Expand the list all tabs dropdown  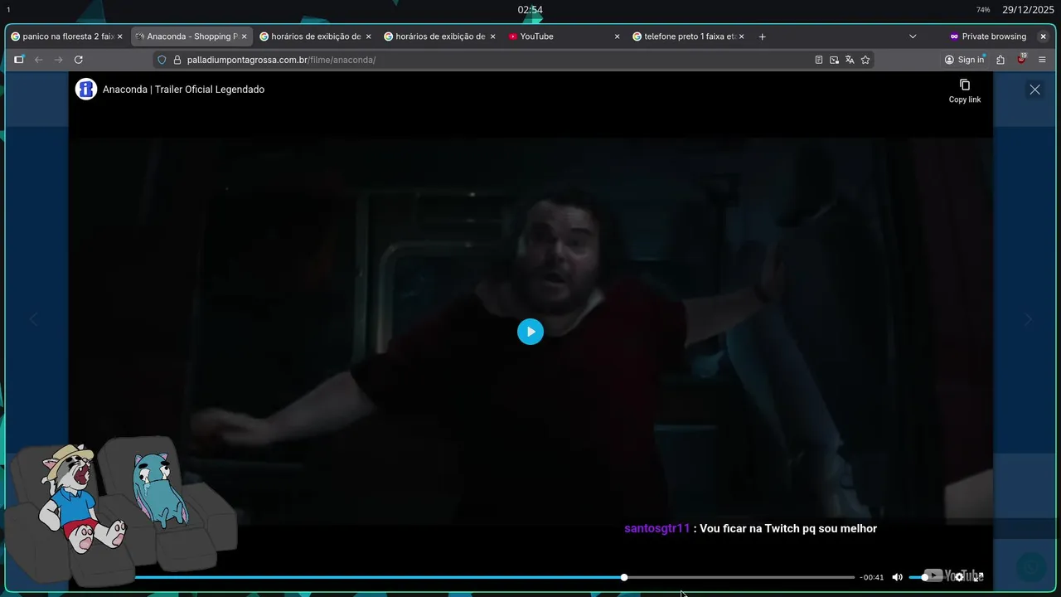913,36
